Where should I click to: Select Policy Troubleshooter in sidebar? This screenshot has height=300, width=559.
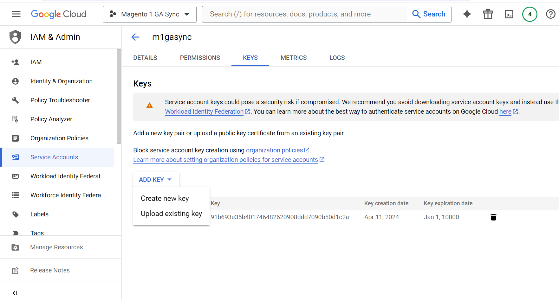(x=60, y=100)
